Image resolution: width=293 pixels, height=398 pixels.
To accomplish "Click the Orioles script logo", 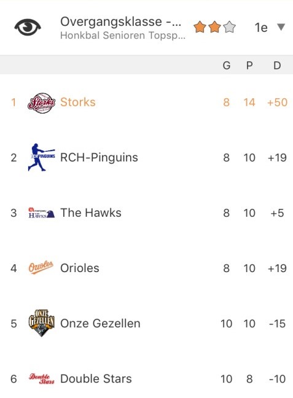I will coord(41,268).
